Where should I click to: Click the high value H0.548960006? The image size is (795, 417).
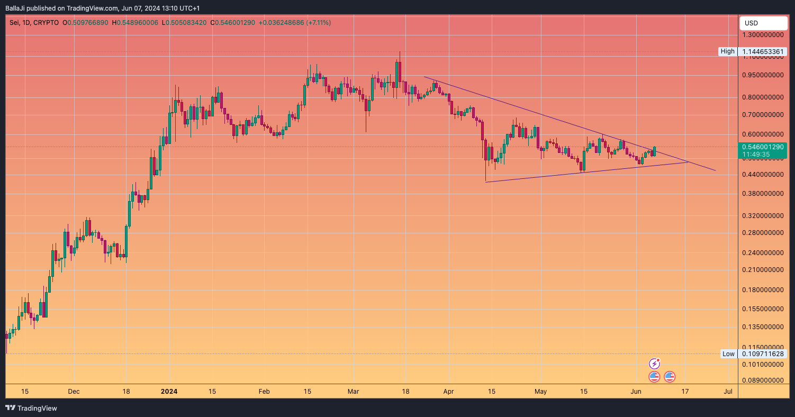pos(135,23)
